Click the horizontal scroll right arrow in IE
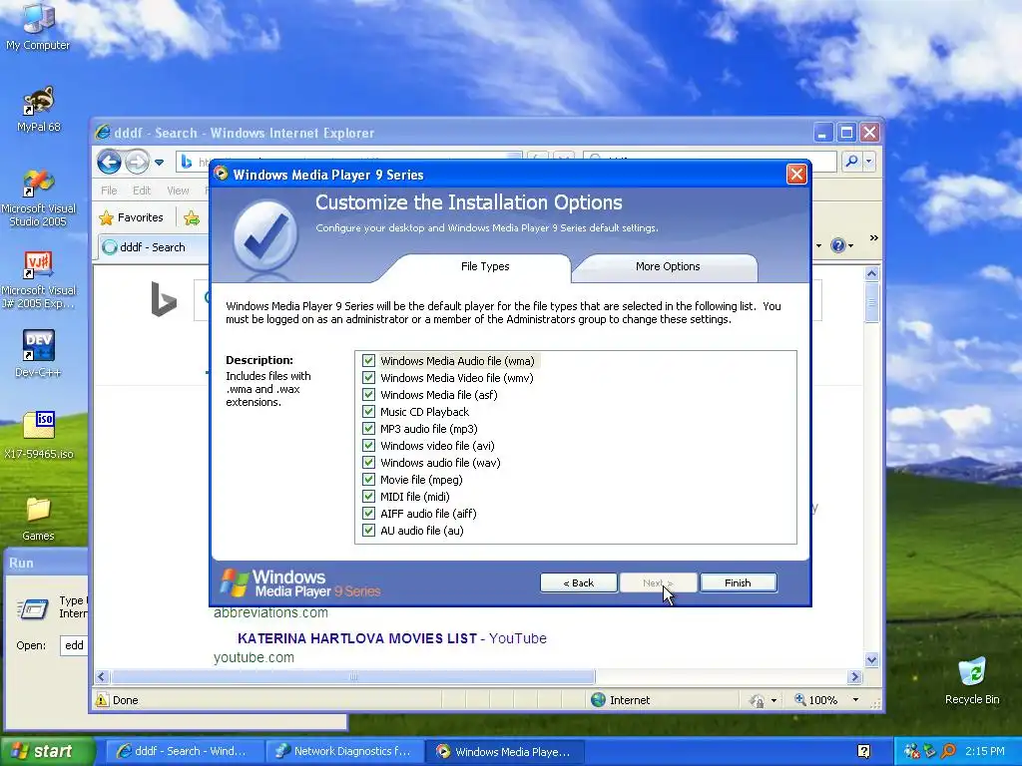Viewport: 1022px width, 766px height. pyautogui.click(x=855, y=677)
